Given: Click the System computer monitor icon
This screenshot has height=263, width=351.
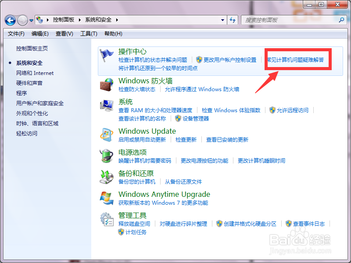Looking at the screenshot, I should (x=107, y=106).
